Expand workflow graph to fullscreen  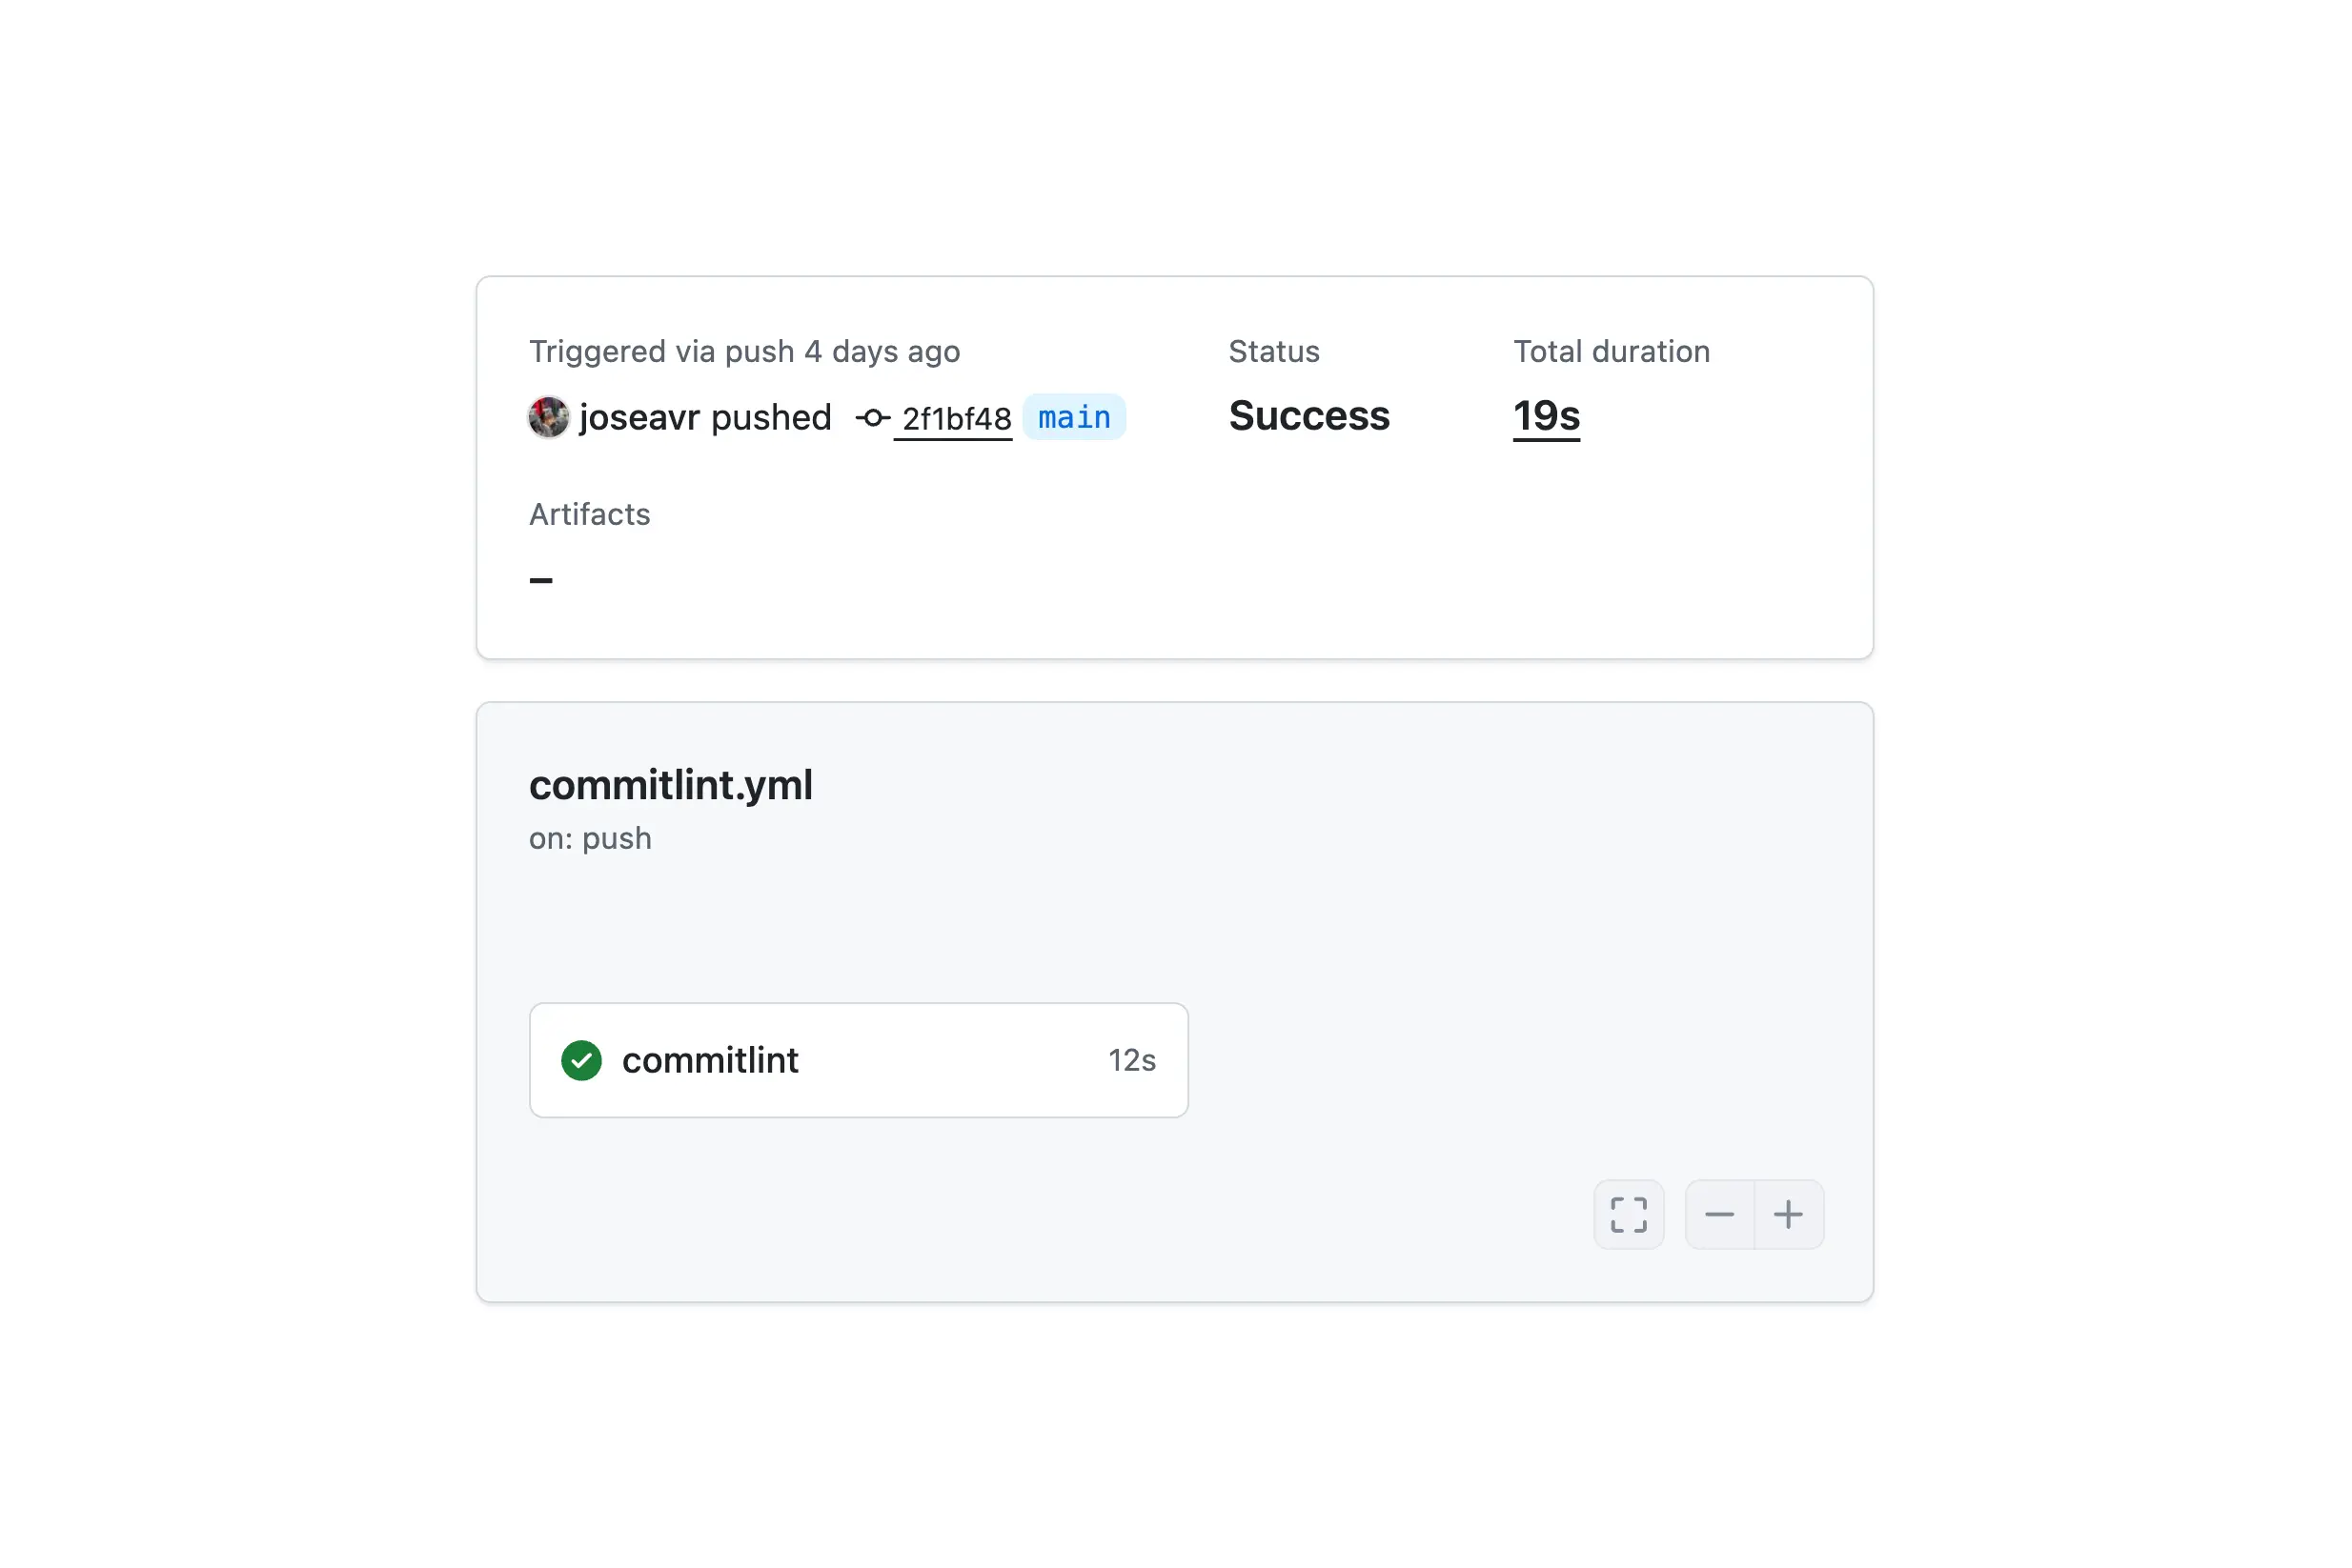(x=1628, y=1214)
